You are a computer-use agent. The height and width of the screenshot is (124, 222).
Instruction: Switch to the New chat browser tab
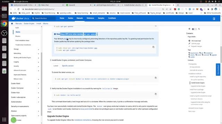(x=51, y=5)
